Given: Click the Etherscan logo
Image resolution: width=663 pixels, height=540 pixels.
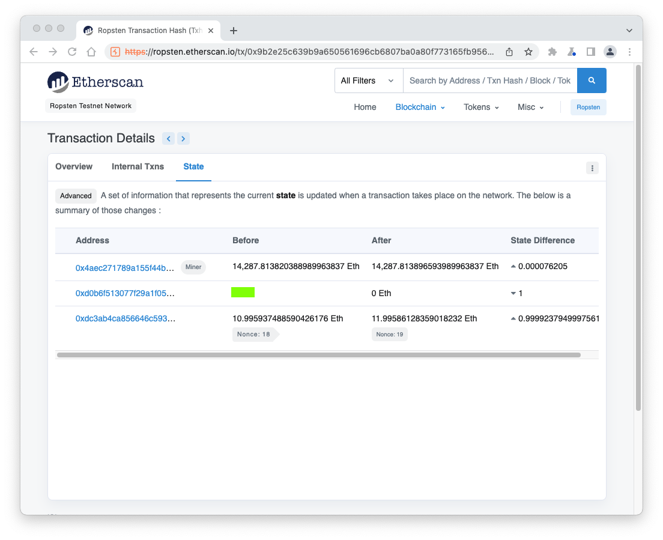Looking at the screenshot, I should click(x=95, y=82).
